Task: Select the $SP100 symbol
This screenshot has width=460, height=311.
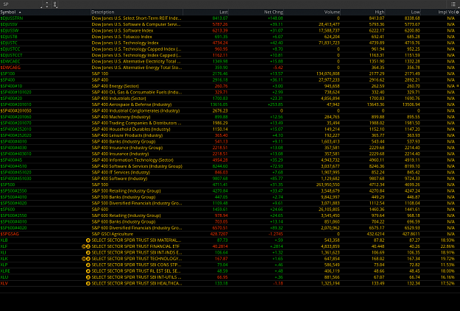Action: [7, 74]
